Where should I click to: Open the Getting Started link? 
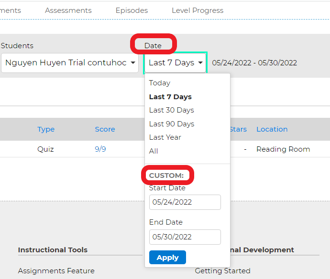click(222, 271)
